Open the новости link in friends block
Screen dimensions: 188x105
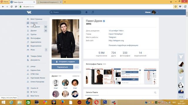pyautogui.click(x=76, y=76)
